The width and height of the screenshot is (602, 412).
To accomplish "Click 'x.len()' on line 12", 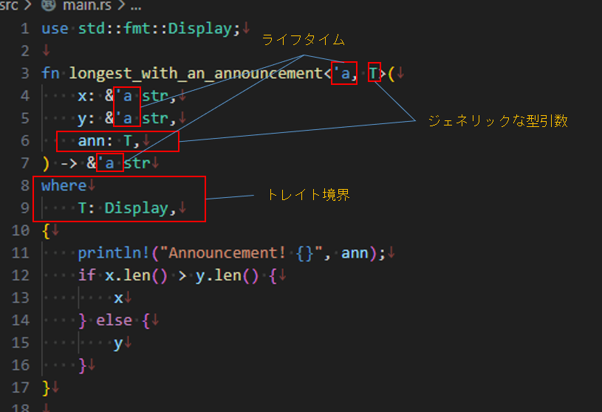I will pyautogui.click(x=137, y=276).
